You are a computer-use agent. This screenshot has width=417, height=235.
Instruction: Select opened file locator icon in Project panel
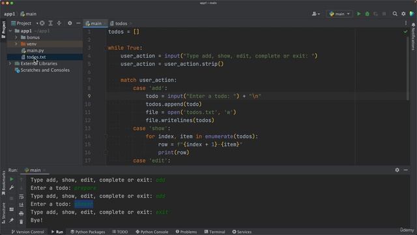click(x=42, y=23)
